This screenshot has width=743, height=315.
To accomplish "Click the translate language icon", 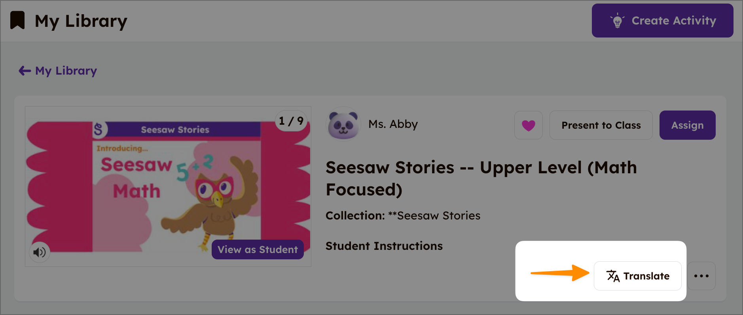I will (x=613, y=276).
